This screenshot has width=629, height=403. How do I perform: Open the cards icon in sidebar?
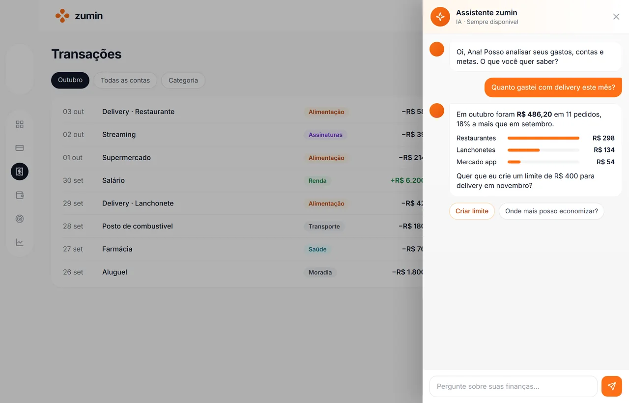[x=20, y=148]
